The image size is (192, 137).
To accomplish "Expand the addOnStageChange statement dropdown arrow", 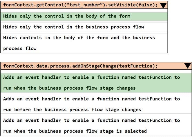I will point(188,66).
